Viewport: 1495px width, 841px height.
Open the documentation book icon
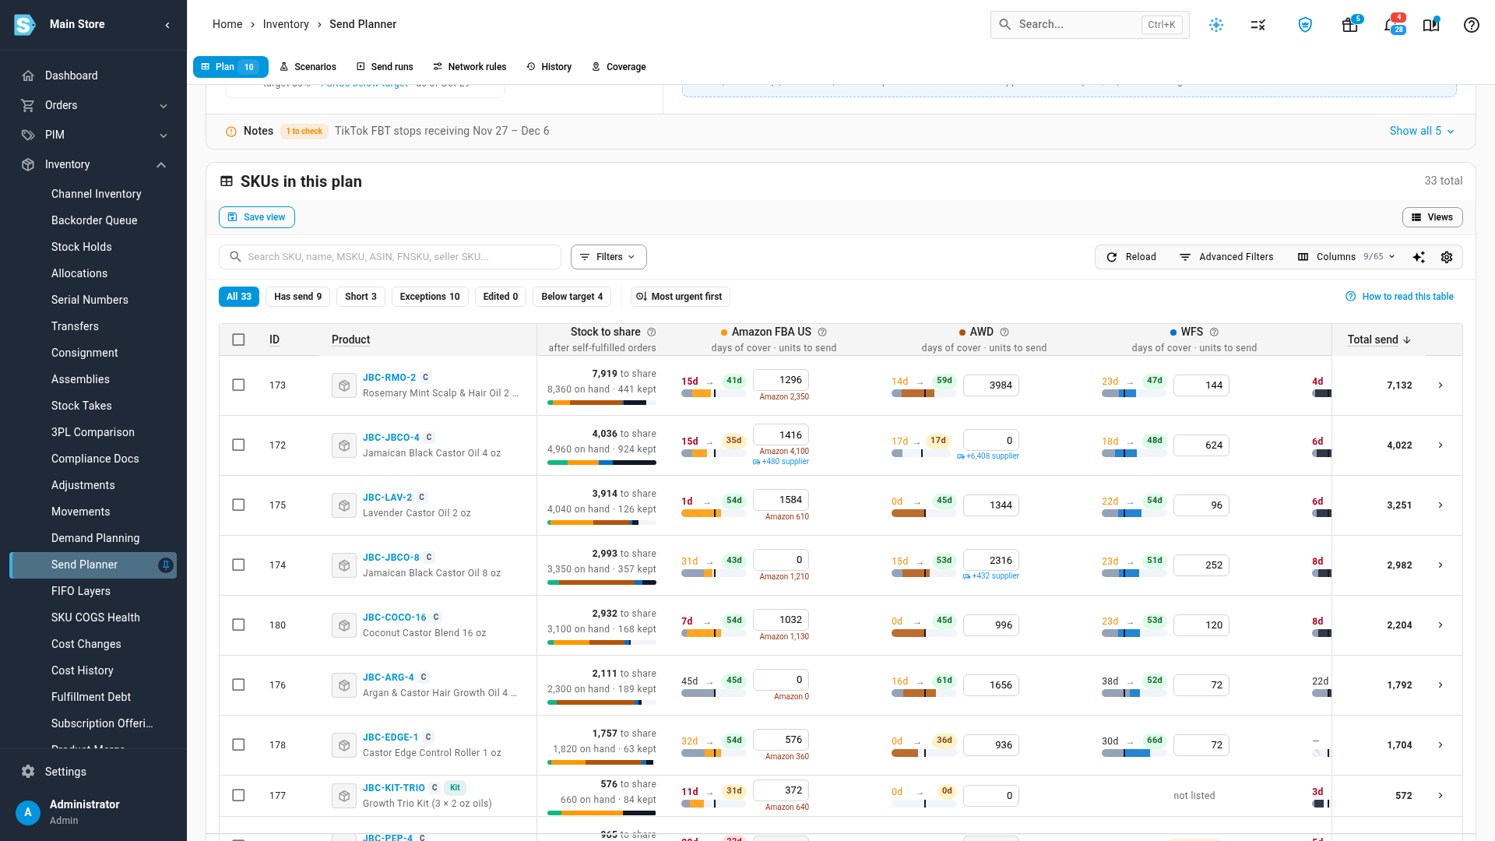pyautogui.click(x=1431, y=25)
